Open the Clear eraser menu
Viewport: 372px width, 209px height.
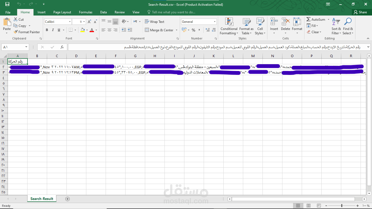click(314, 32)
